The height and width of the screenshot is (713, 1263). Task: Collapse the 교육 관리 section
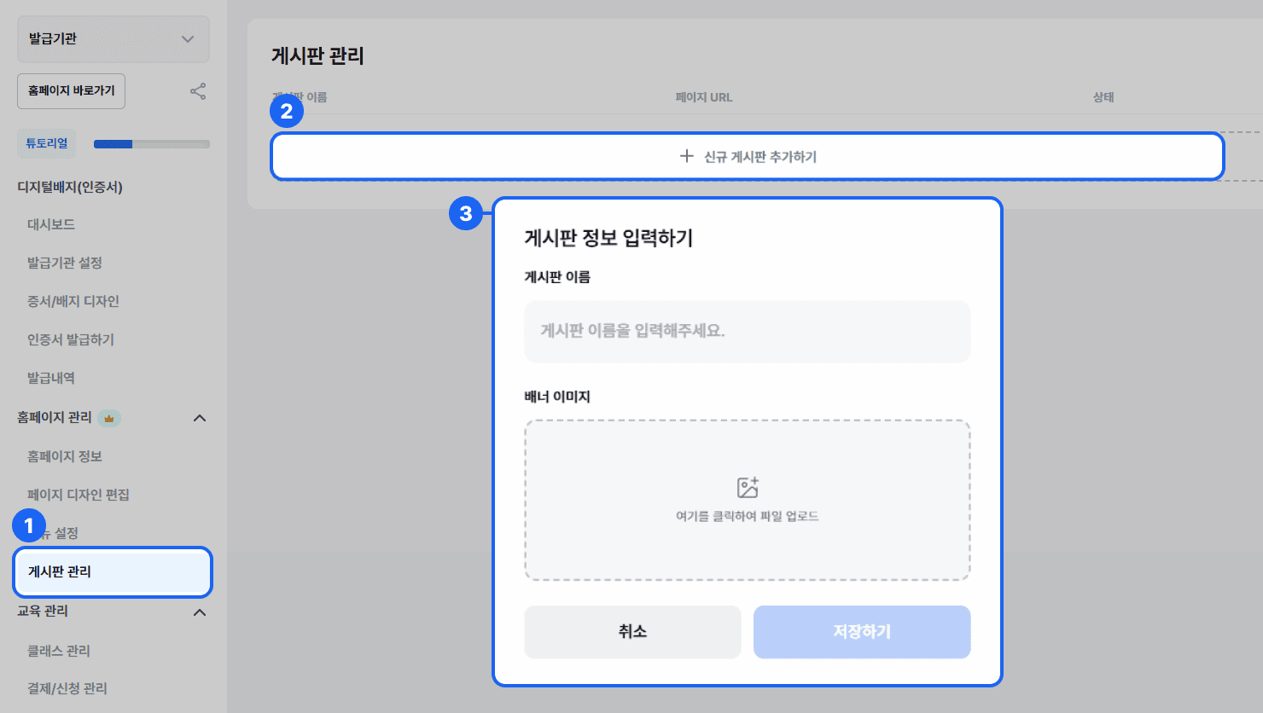[x=200, y=612]
